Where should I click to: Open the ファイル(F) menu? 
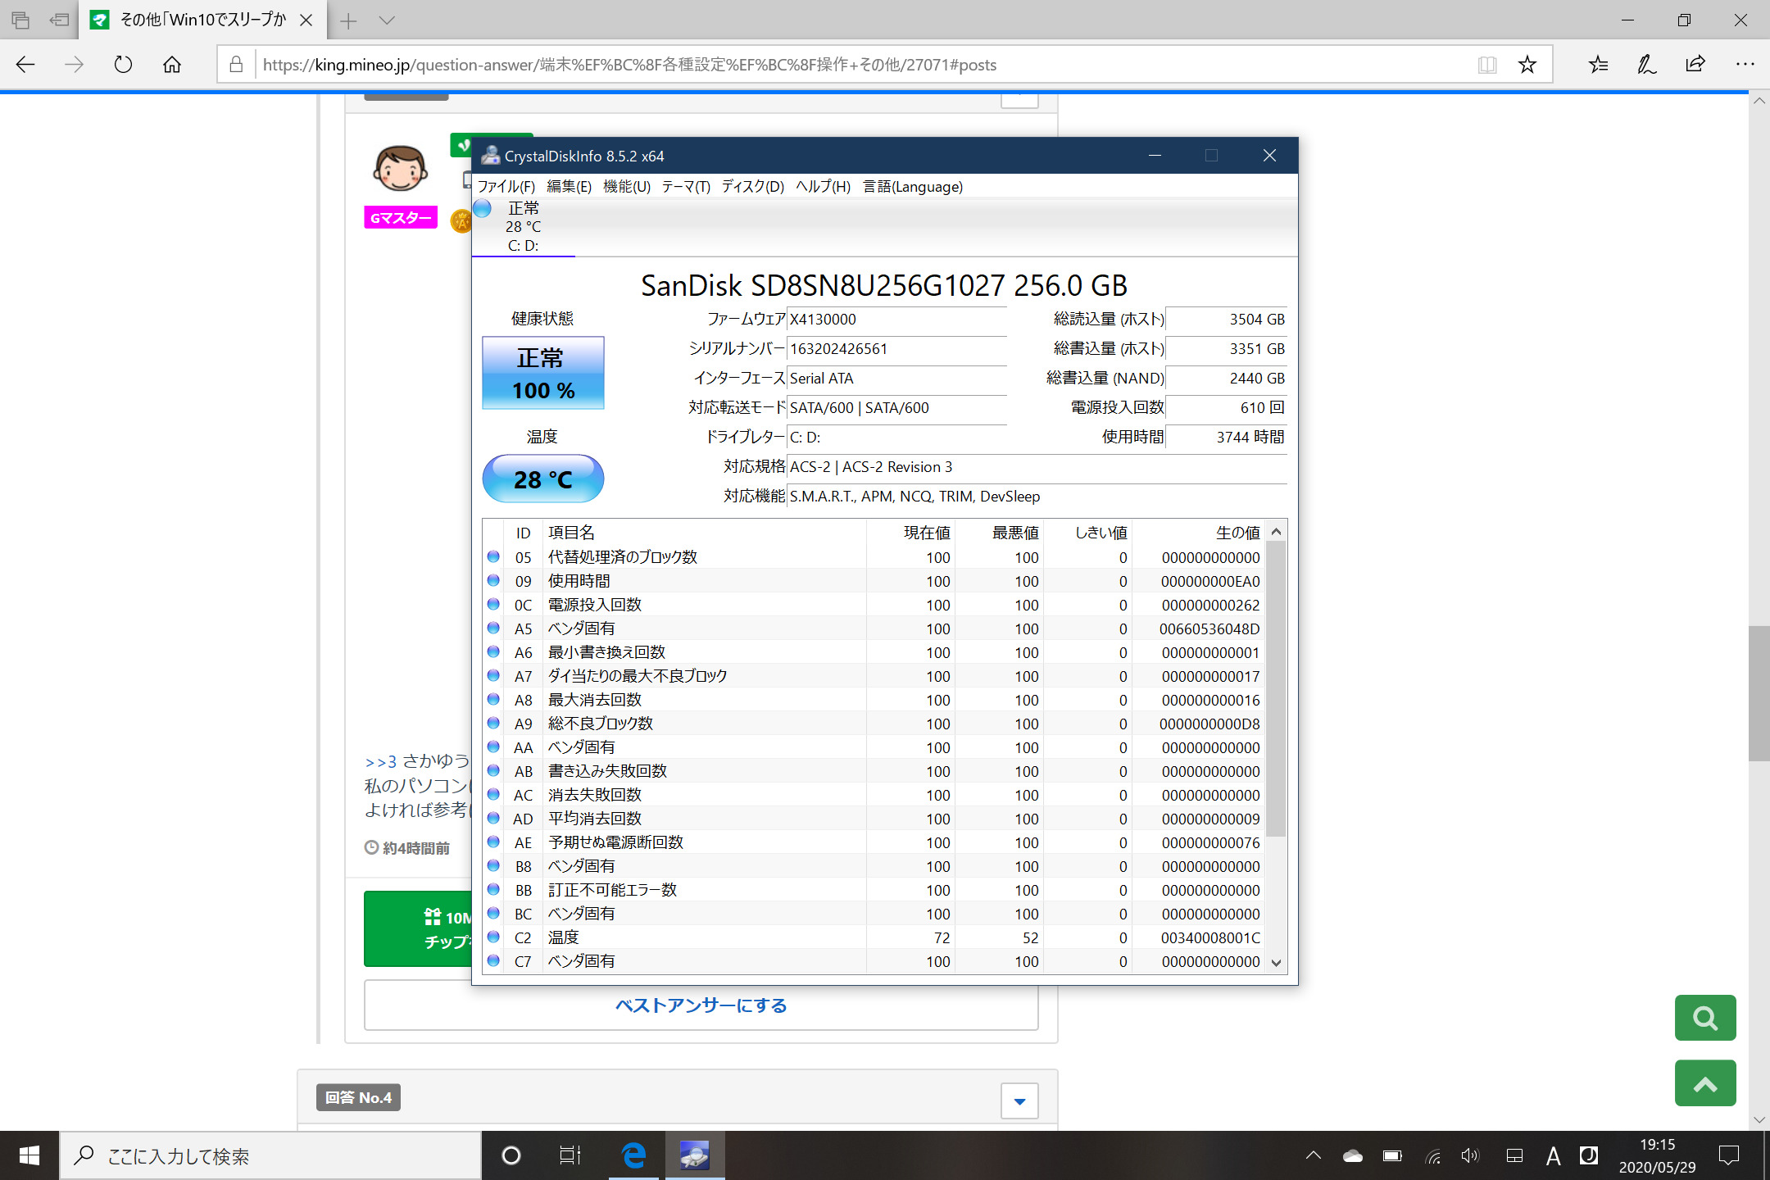pyautogui.click(x=506, y=187)
